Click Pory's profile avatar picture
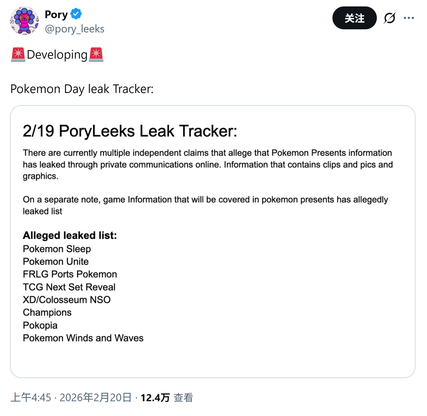This screenshot has height=416, width=427. (24, 21)
